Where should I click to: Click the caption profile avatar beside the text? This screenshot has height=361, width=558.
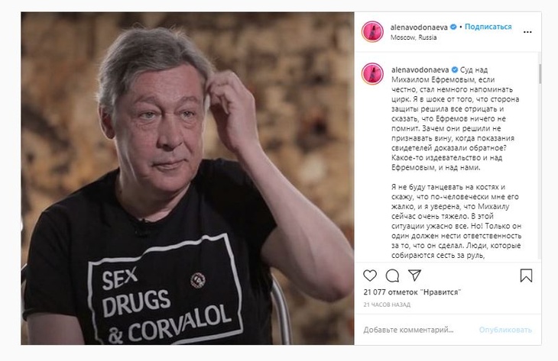point(372,74)
